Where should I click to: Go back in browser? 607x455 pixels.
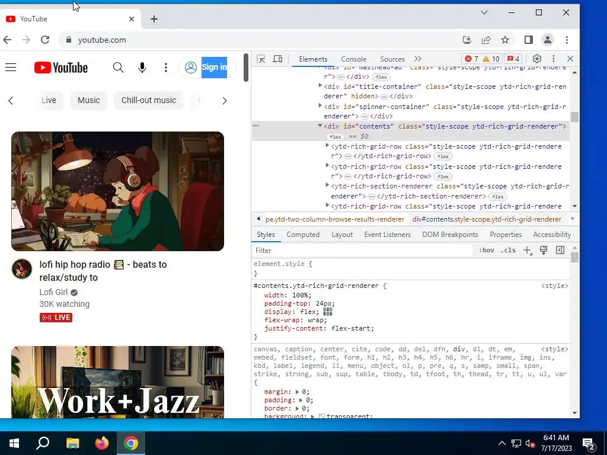click(x=7, y=40)
